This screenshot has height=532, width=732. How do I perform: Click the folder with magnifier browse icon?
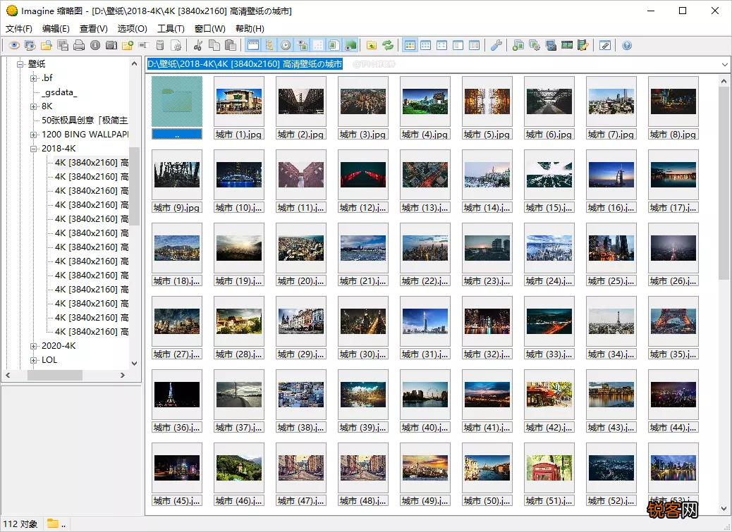click(47, 45)
